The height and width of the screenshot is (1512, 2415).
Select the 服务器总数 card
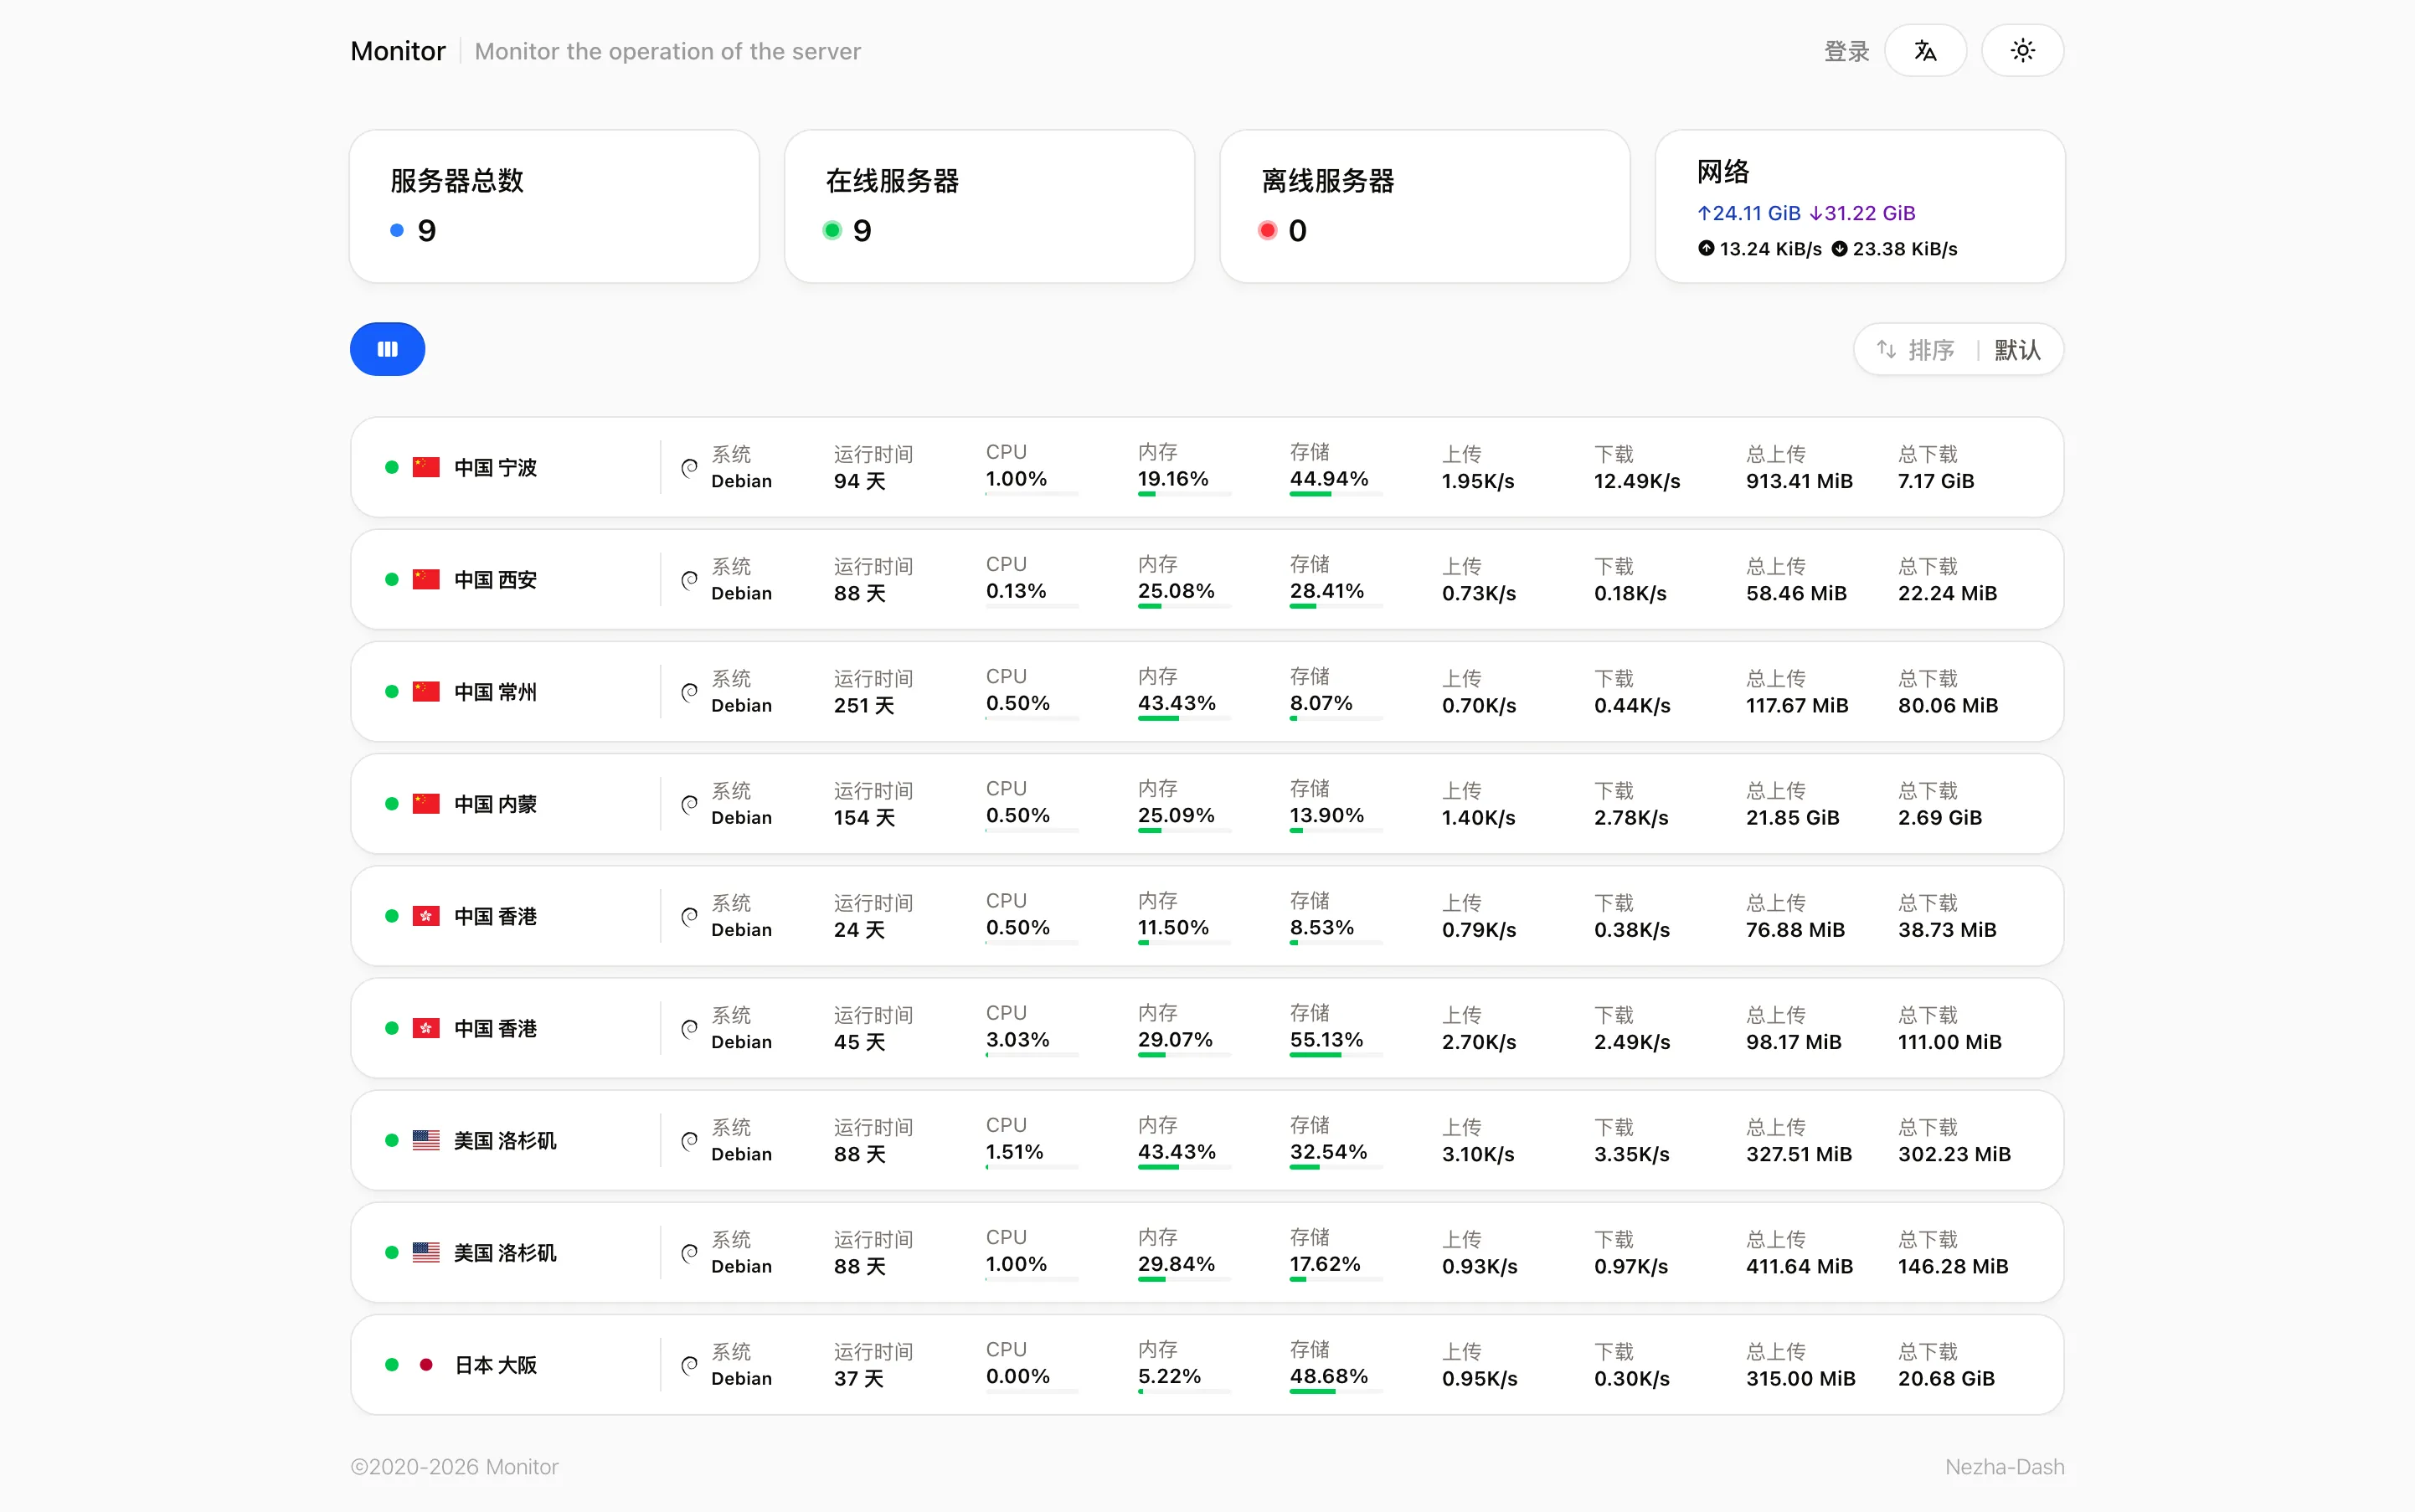pyautogui.click(x=554, y=206)
